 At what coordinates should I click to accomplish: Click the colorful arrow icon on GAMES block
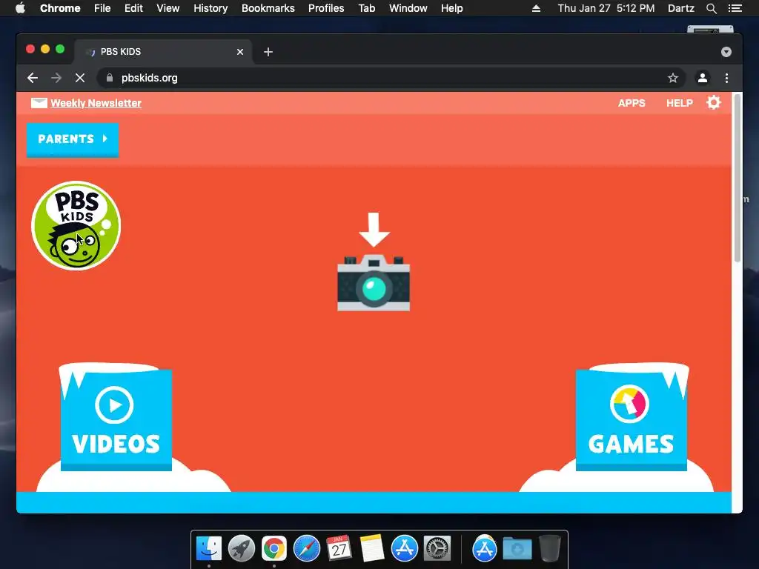pos(629,404)
